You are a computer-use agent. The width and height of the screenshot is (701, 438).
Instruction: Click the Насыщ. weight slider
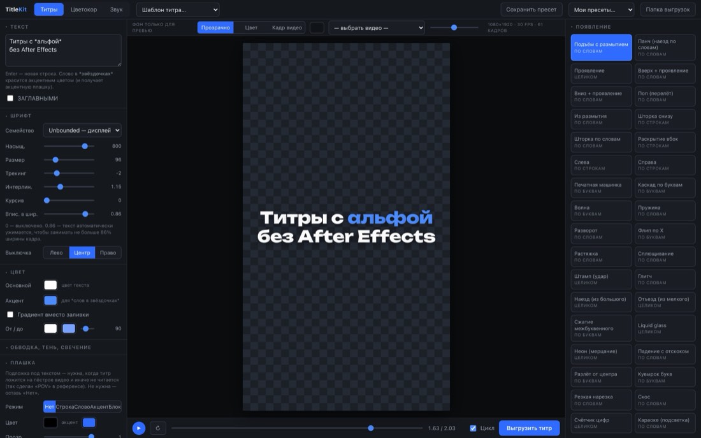click(x=69, y=146)
